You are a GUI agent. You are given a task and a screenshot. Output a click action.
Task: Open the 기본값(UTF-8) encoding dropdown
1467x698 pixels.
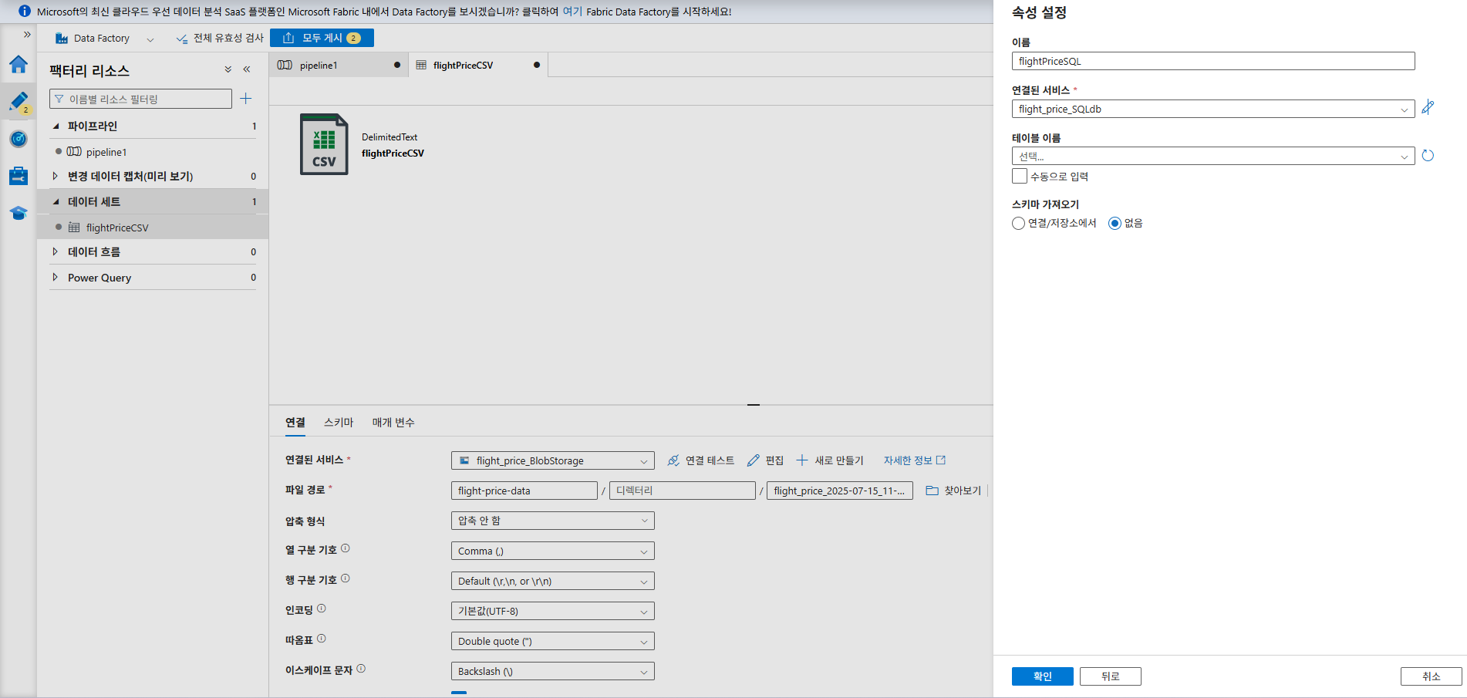pyautogui.click(x=553, y=612)
